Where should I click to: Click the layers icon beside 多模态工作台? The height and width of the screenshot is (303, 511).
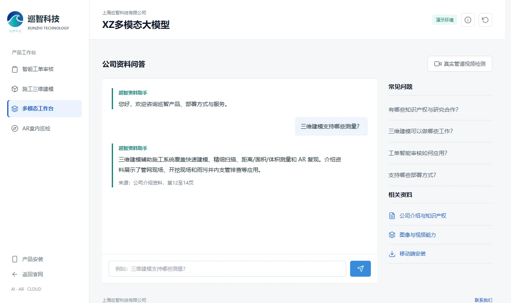tap(15, 109)
